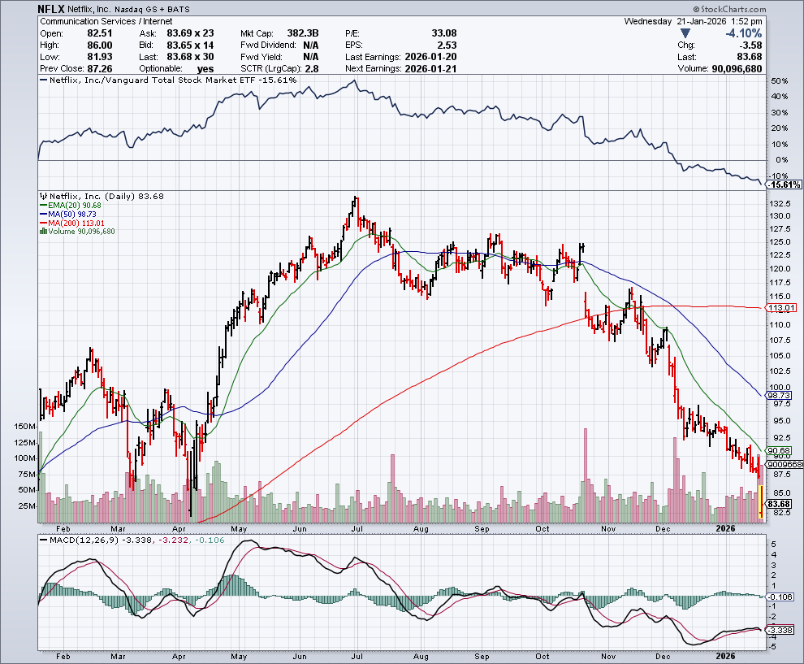Click the Jul label on time axis
Image resolution: width=804 pixels, height=664 pixels.
(356, 528)
